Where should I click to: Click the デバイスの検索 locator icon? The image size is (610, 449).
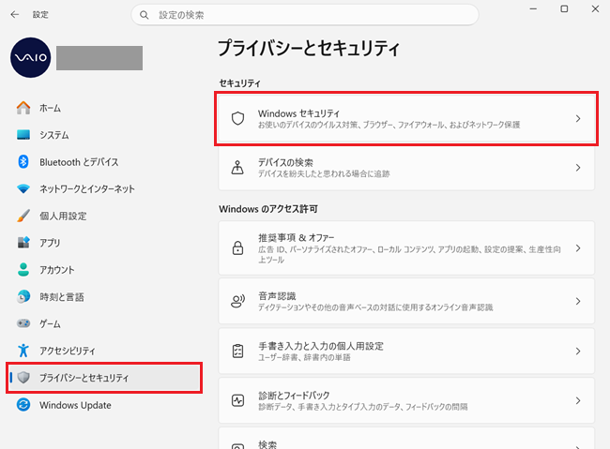pos(237,168)
